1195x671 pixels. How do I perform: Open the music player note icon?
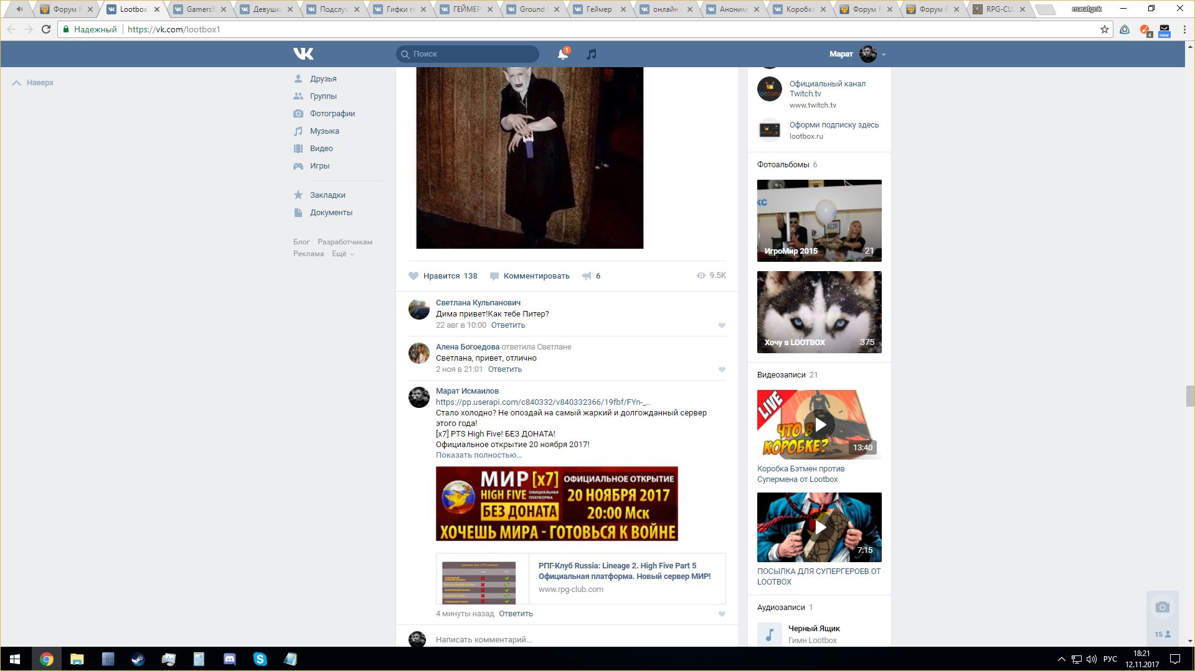point(592,54)
